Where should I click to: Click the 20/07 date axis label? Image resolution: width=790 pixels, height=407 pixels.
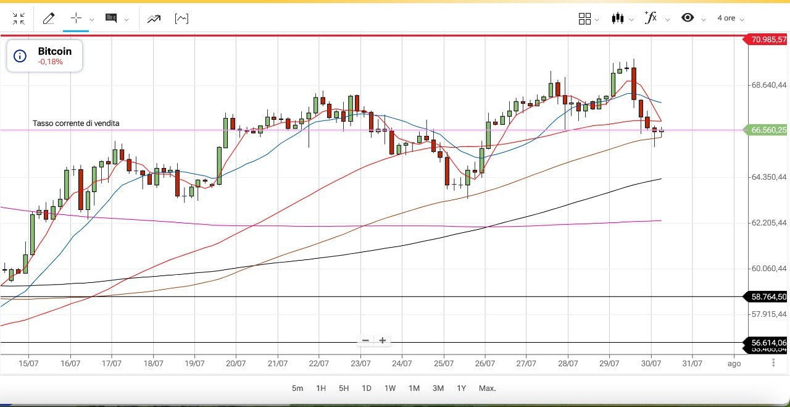[236, 364]
